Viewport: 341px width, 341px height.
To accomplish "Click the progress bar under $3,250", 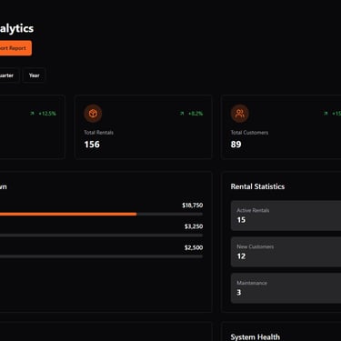I will click(101, 236).
